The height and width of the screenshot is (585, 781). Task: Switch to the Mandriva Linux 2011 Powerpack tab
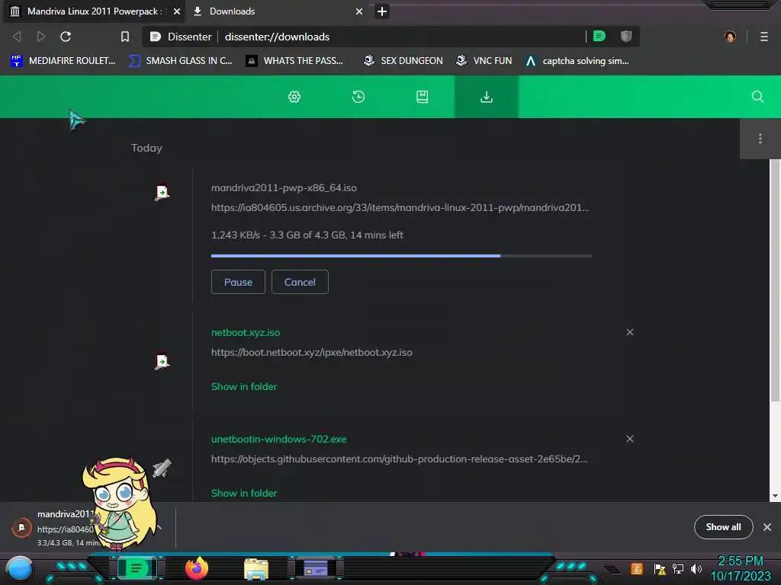click(x=92, y=11)
